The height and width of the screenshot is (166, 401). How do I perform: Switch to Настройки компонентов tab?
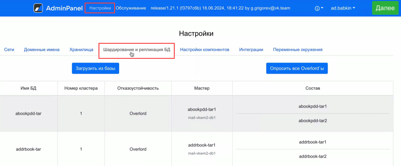coord(205,50)
